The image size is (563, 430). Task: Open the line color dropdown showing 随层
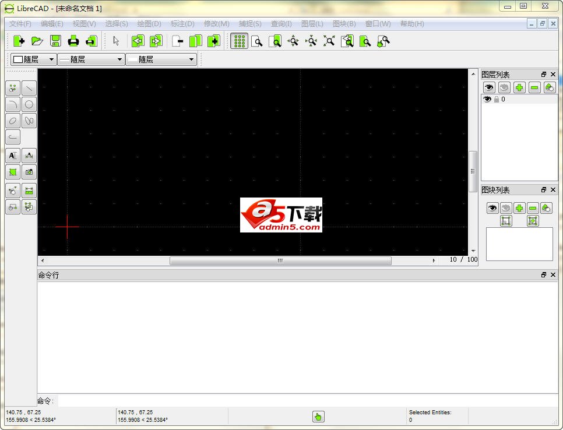click(x=32, y=59)
